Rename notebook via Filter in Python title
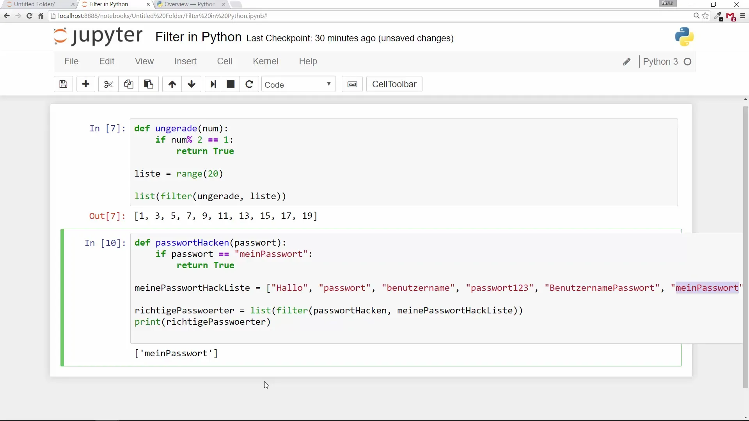Viewport: 749px width, 421px height. click(199, 37)
